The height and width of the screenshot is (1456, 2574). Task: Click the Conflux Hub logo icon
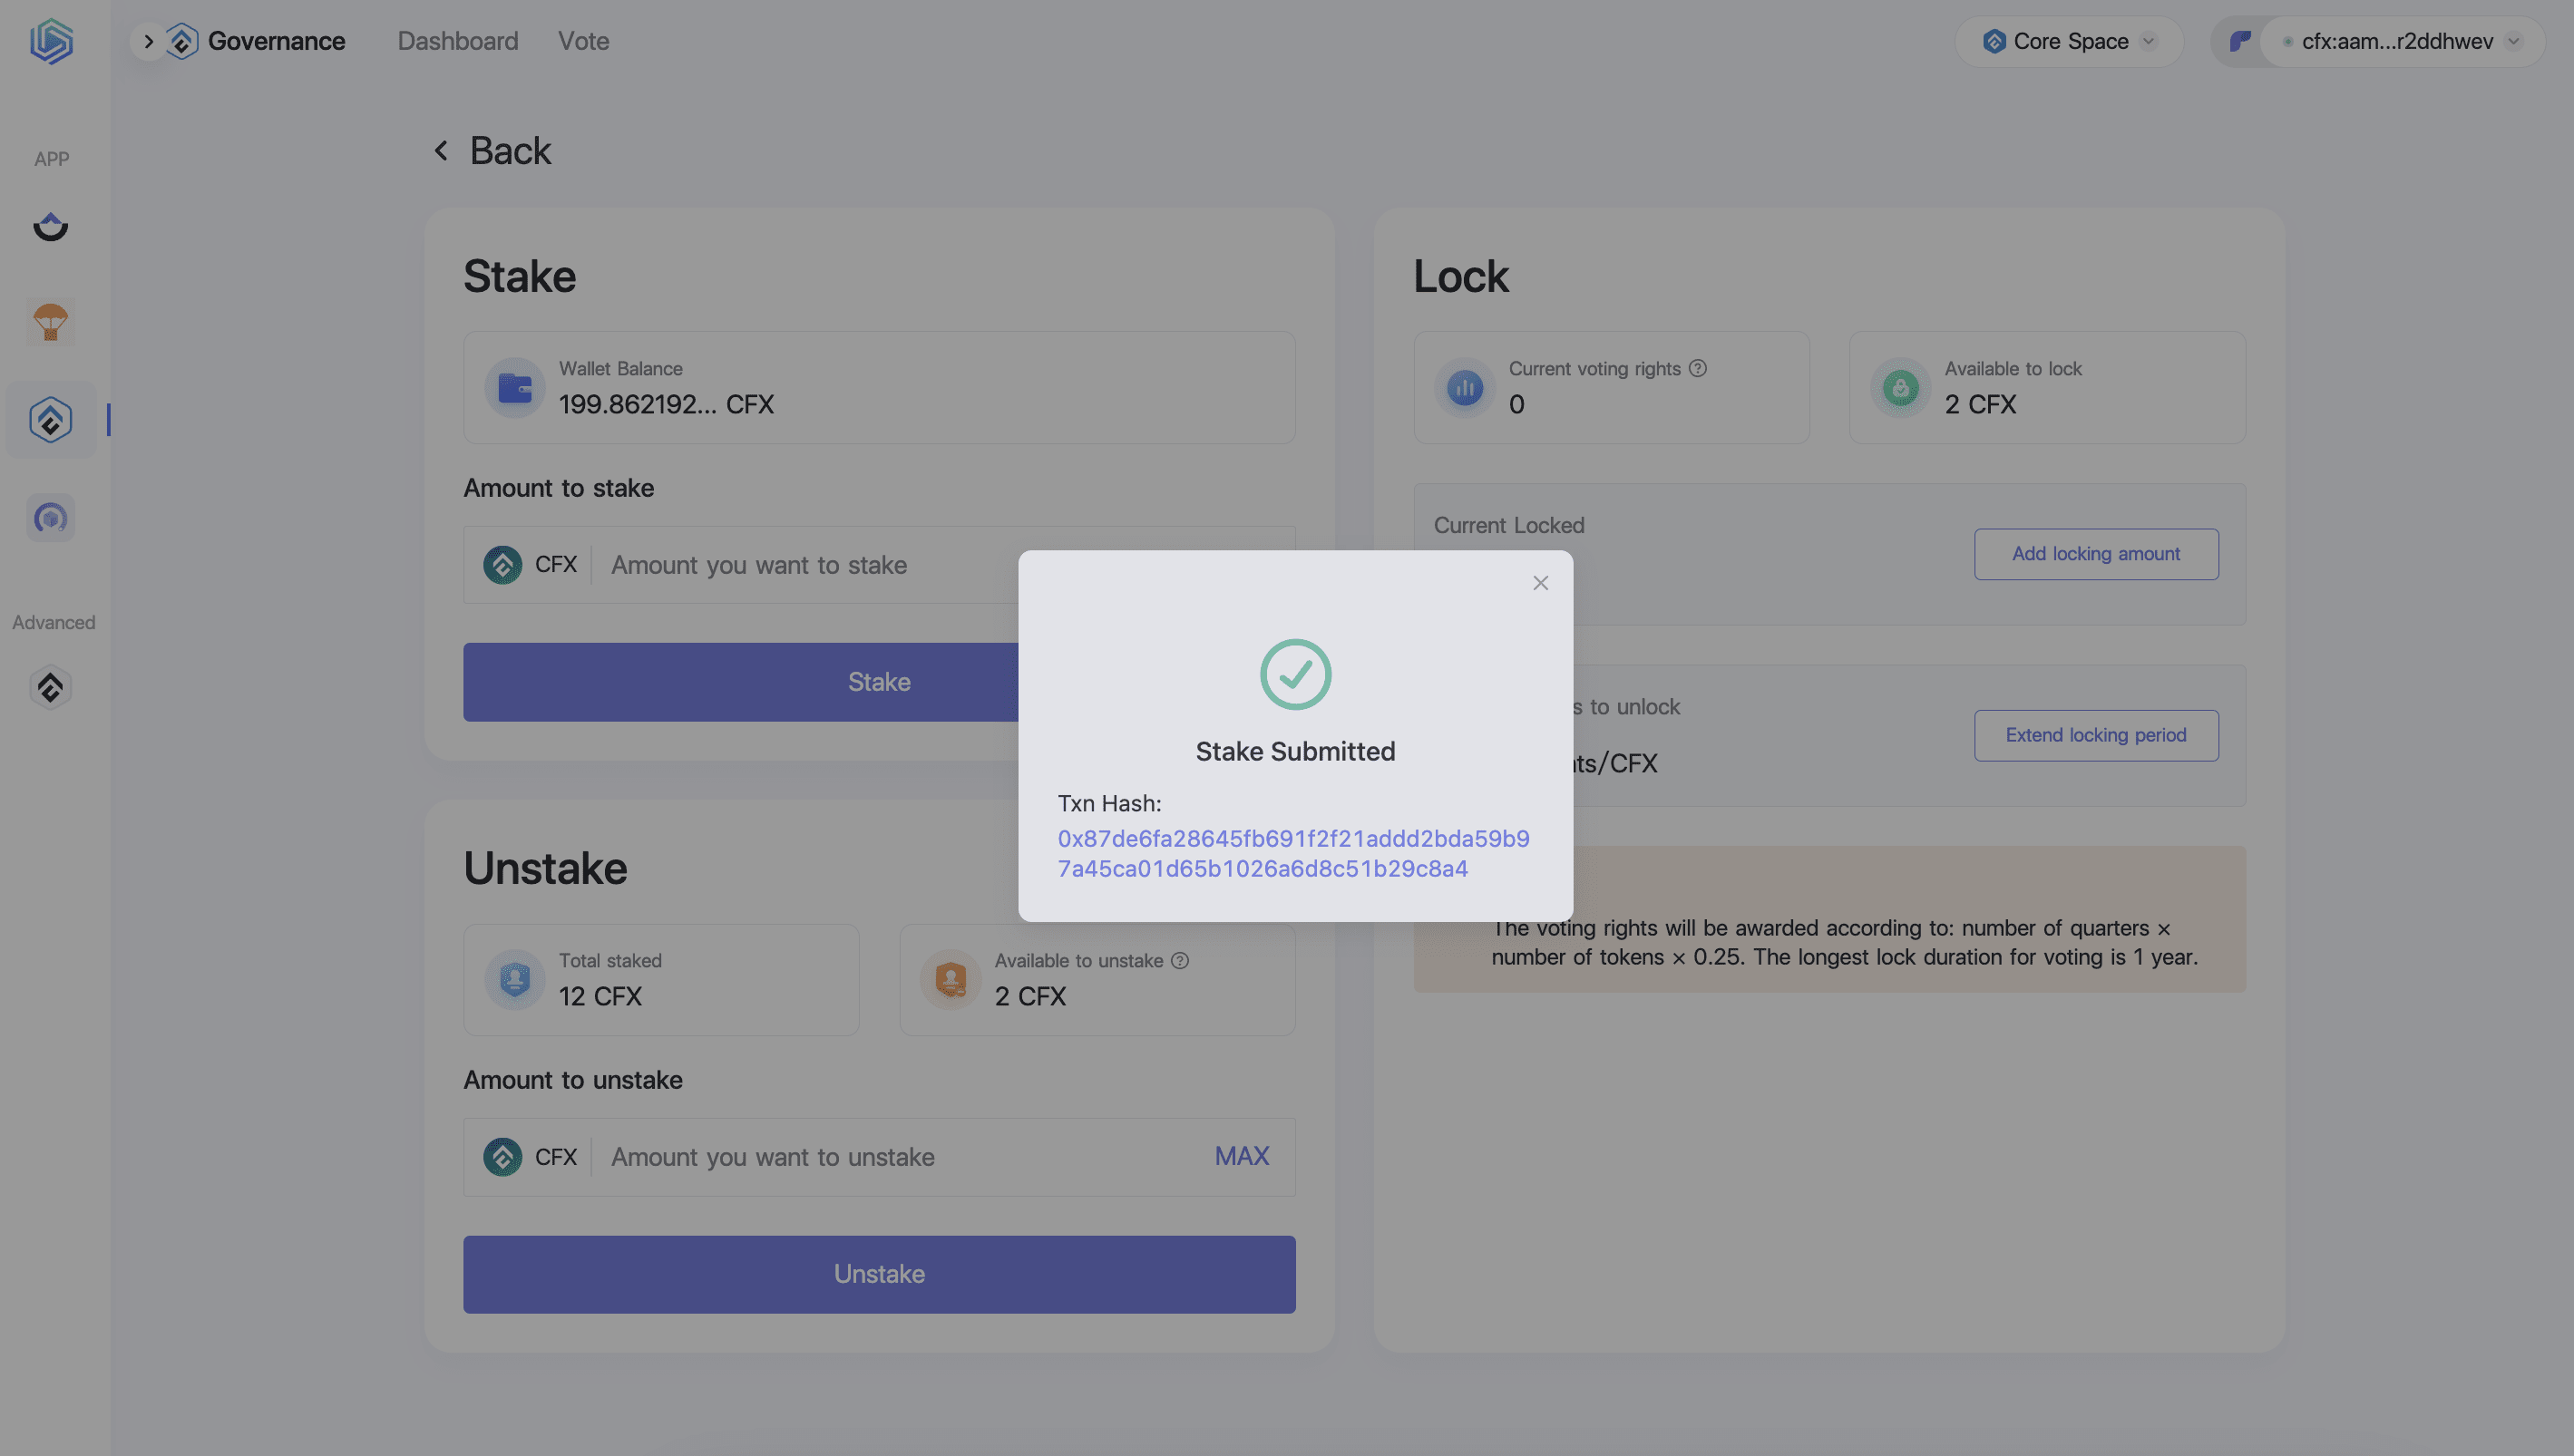tap(51, 41)
